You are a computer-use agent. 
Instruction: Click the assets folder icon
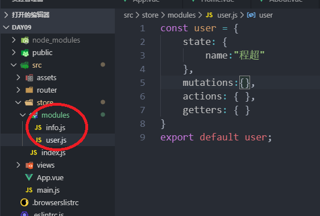(30, 78)
